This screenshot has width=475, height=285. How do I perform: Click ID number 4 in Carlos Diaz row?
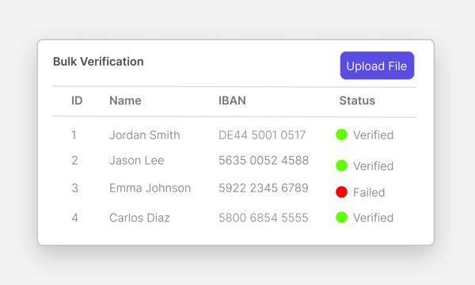click(75, 218)
